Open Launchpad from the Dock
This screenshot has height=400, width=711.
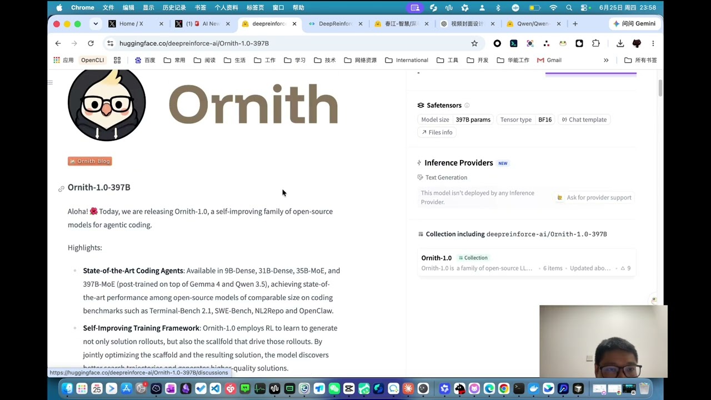pos(82,389)
